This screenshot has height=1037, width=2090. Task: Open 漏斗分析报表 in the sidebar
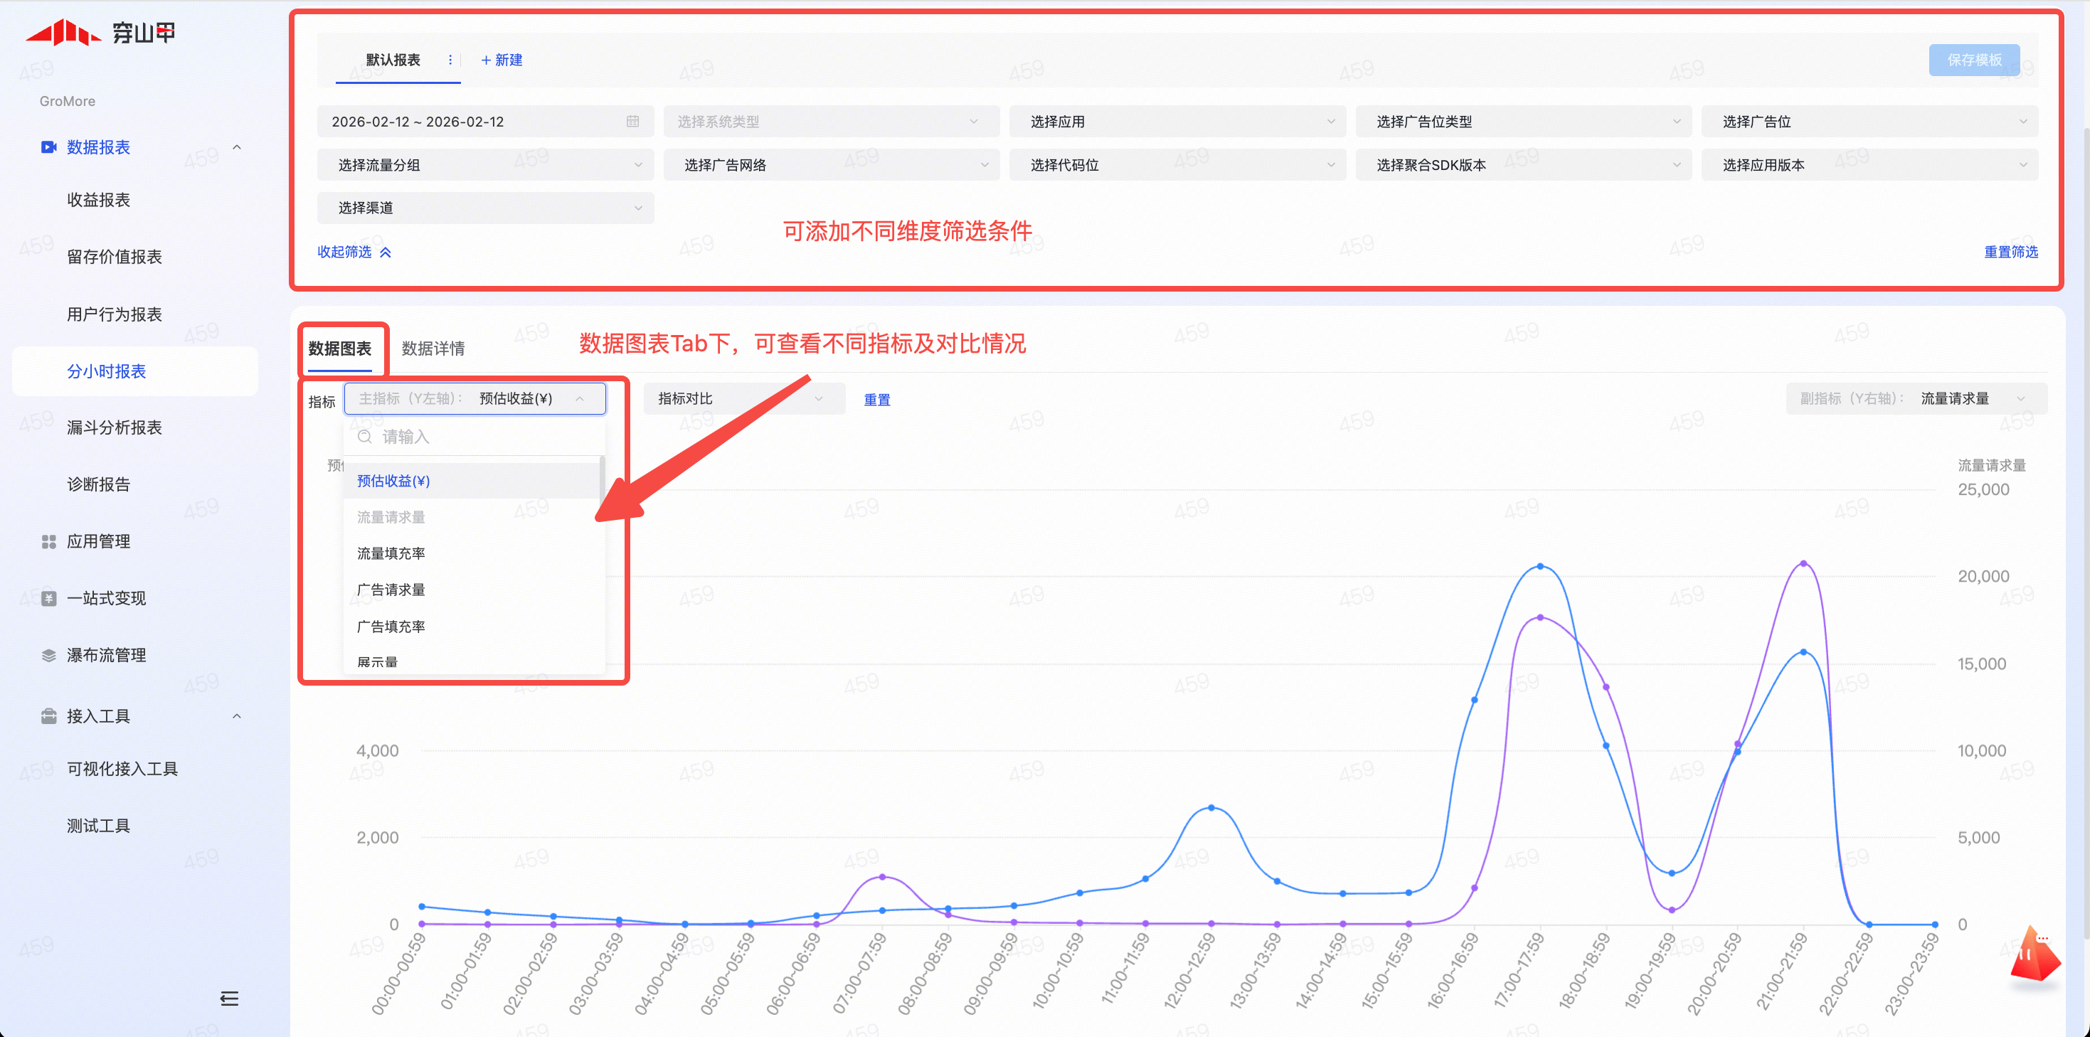pos(115,427)
